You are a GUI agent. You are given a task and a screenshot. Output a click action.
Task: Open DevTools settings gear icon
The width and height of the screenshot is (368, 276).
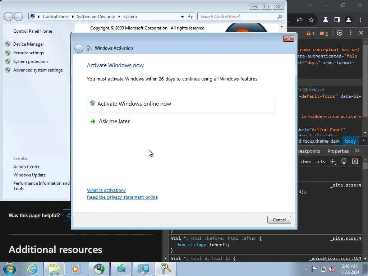tap(339, 33)
